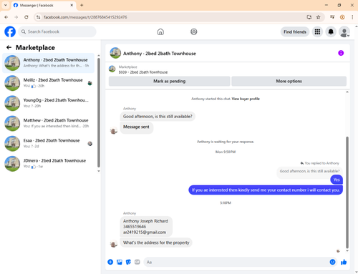The height and width of the screenshot is (274, 358).
Task: Open the emoji picker
Action: (x=332, y=262)
